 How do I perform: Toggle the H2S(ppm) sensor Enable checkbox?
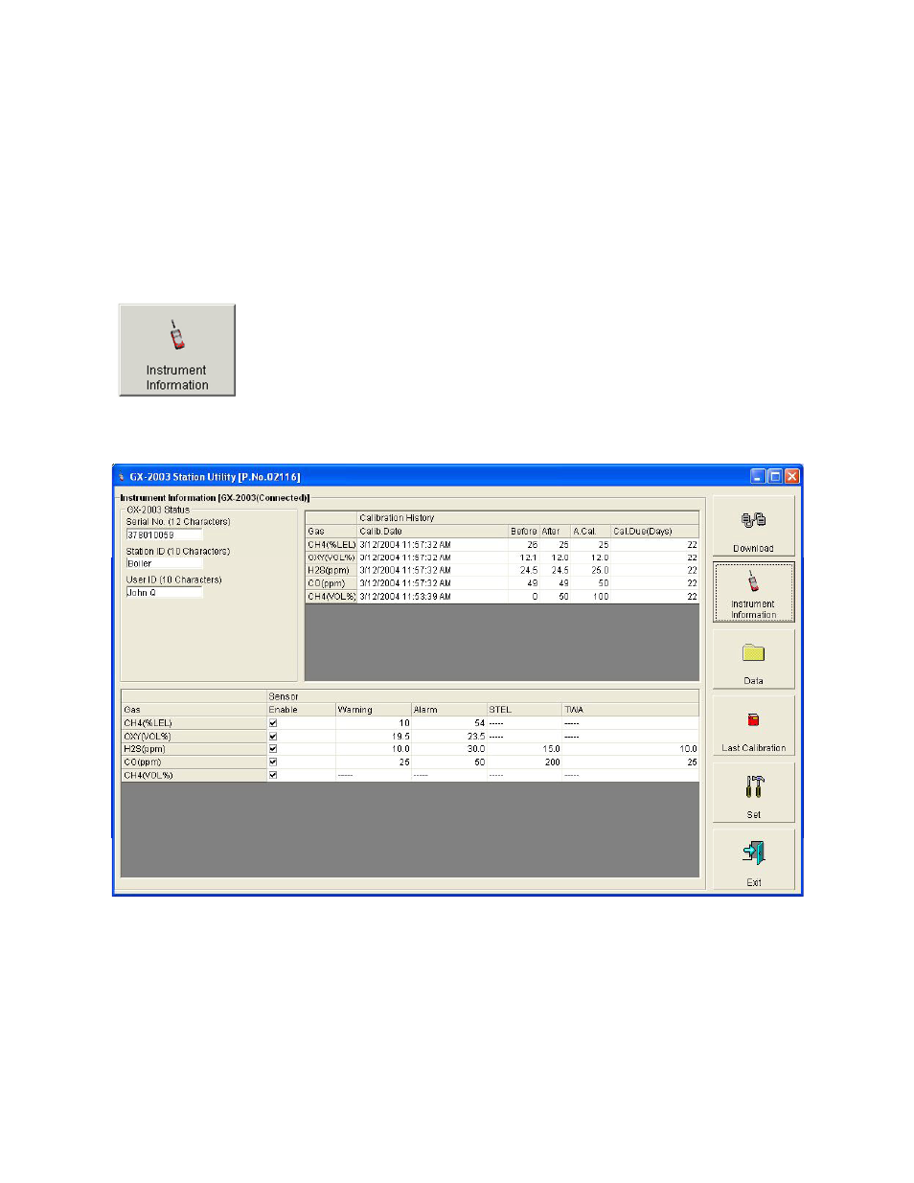[273, 749]
